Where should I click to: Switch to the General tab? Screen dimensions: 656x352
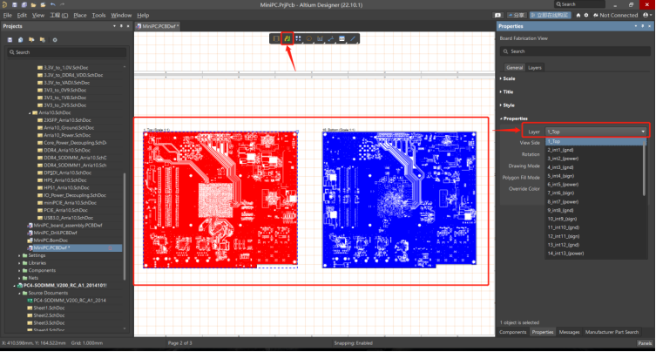coord(514,67)
